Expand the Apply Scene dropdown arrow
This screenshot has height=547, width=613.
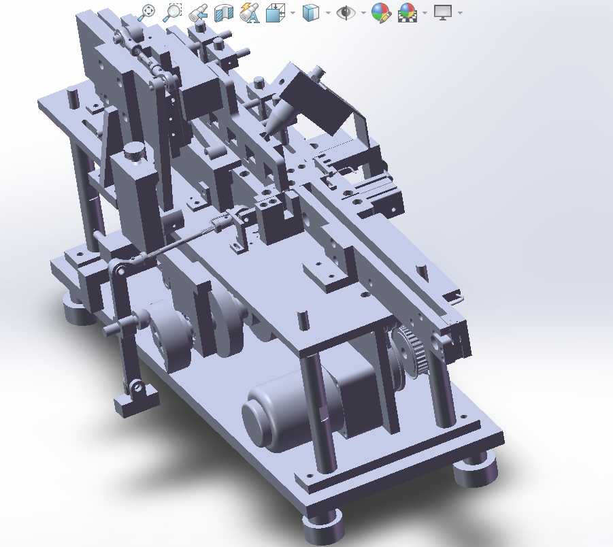pyautogui.click(x=425, y=13)
